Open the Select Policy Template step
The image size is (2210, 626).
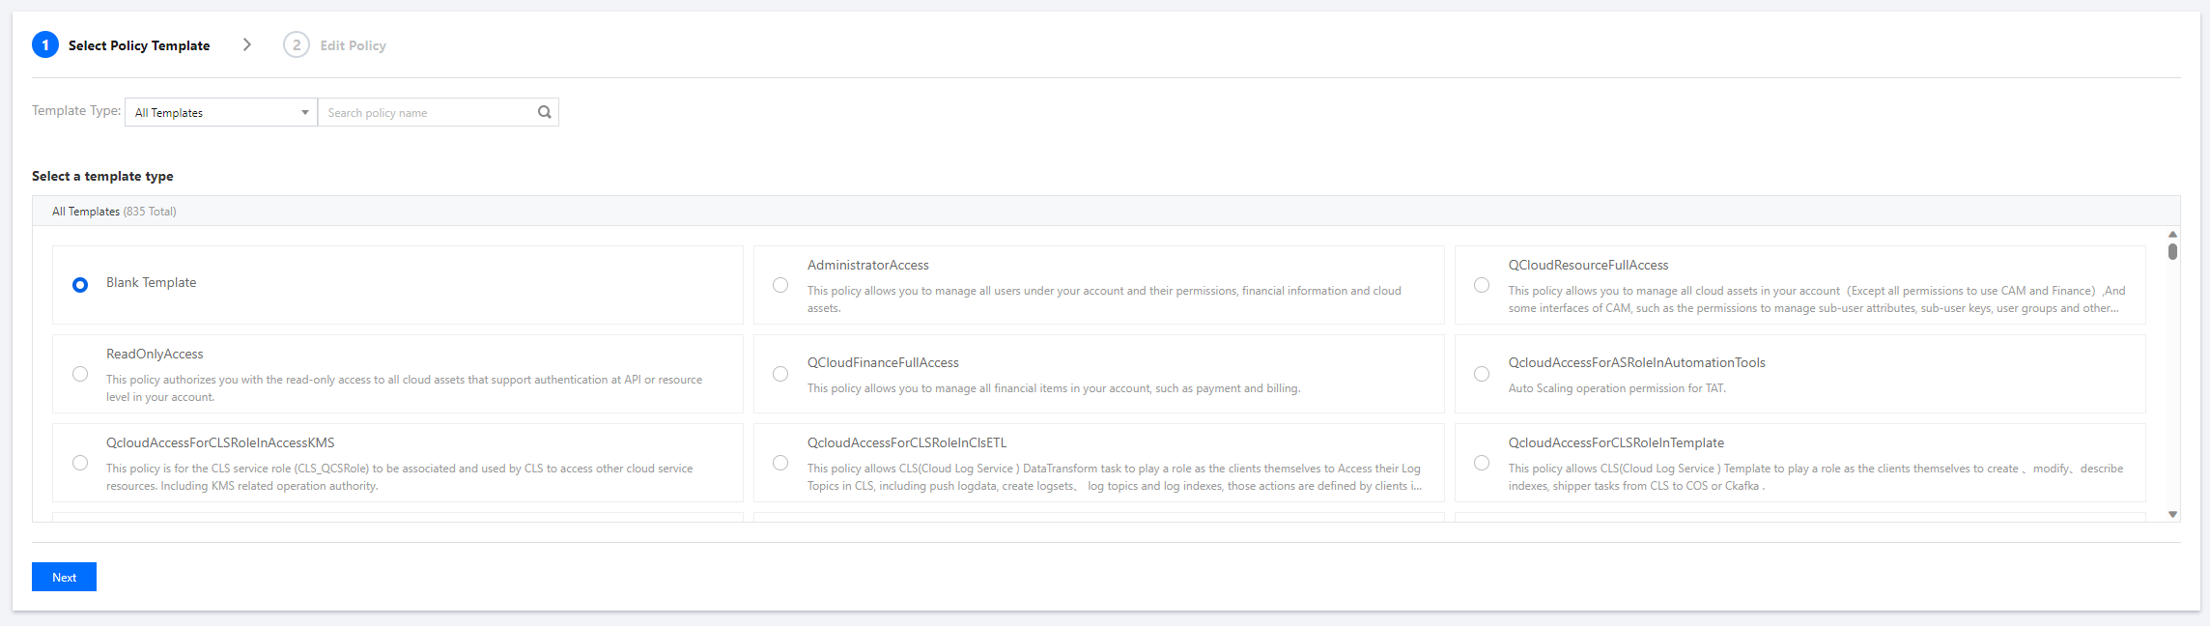139,45
